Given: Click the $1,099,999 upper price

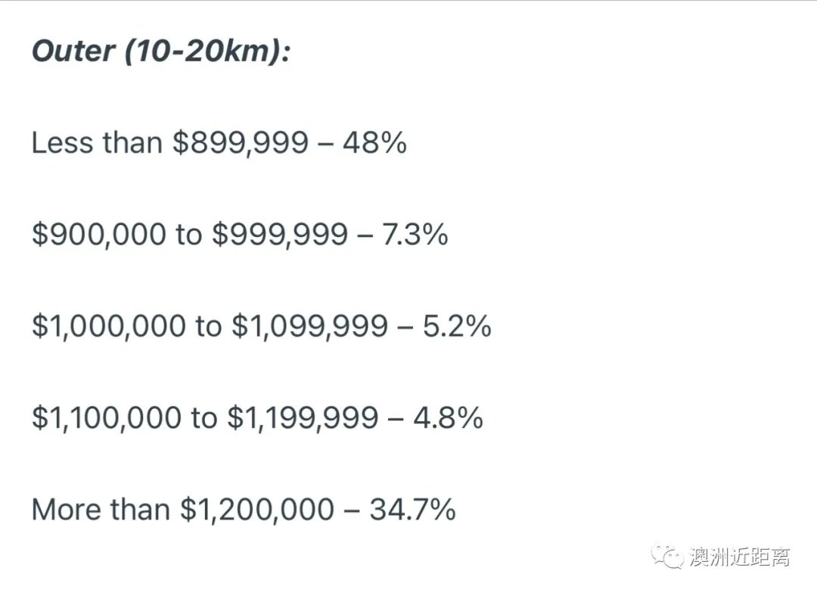Looking at the screenshot, I should click(310, 326).
